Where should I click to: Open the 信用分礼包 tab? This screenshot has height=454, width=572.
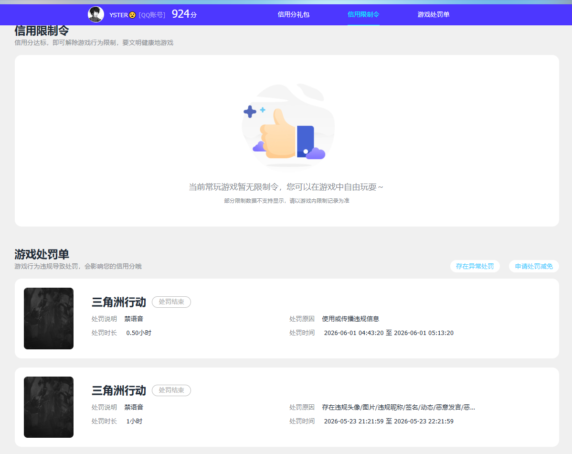293,15
